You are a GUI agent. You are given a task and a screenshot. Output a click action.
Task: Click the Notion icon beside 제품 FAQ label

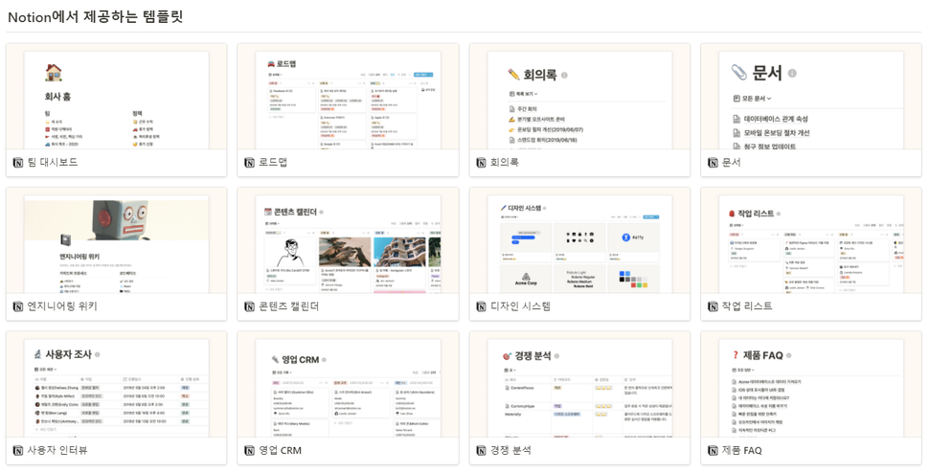pos(713,450)
